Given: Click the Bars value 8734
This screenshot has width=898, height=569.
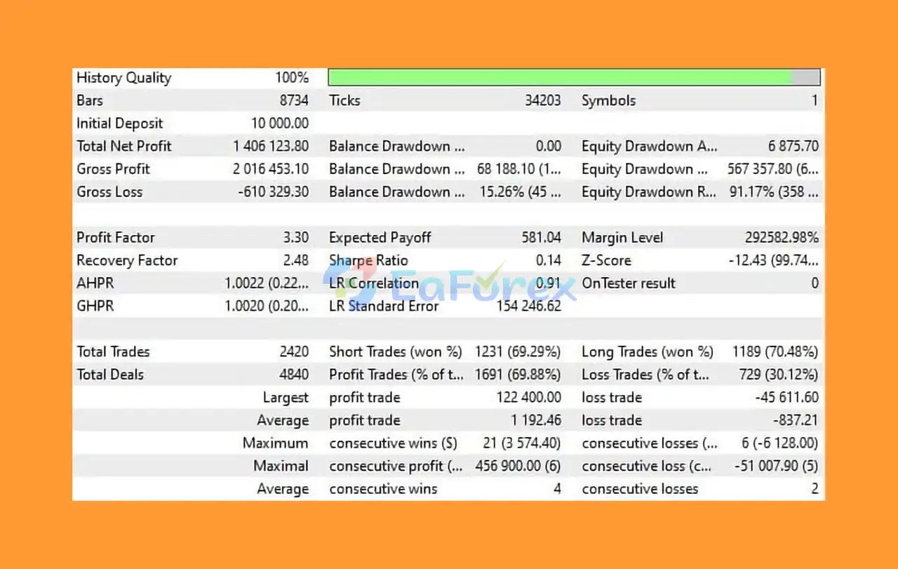Looking at the screenshot, I should coord(294,100).
